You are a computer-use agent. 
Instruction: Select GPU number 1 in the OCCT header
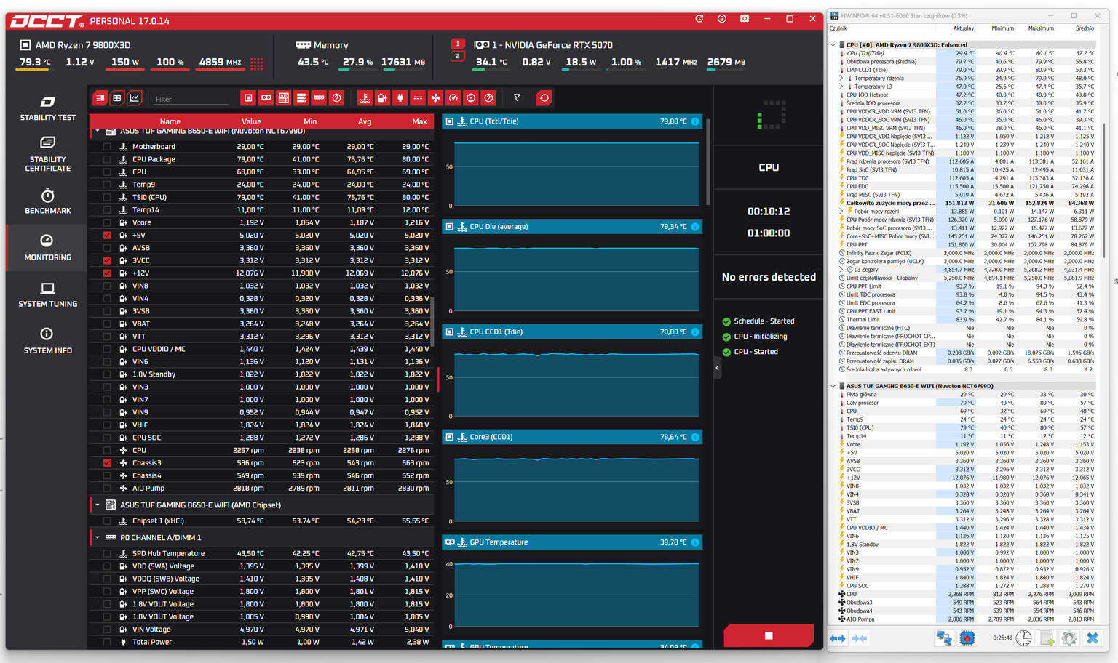pos(458,44)
